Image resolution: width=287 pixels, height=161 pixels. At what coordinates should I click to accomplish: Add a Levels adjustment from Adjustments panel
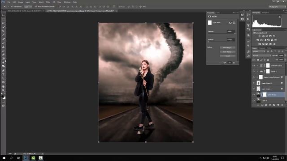pos(263,36)
